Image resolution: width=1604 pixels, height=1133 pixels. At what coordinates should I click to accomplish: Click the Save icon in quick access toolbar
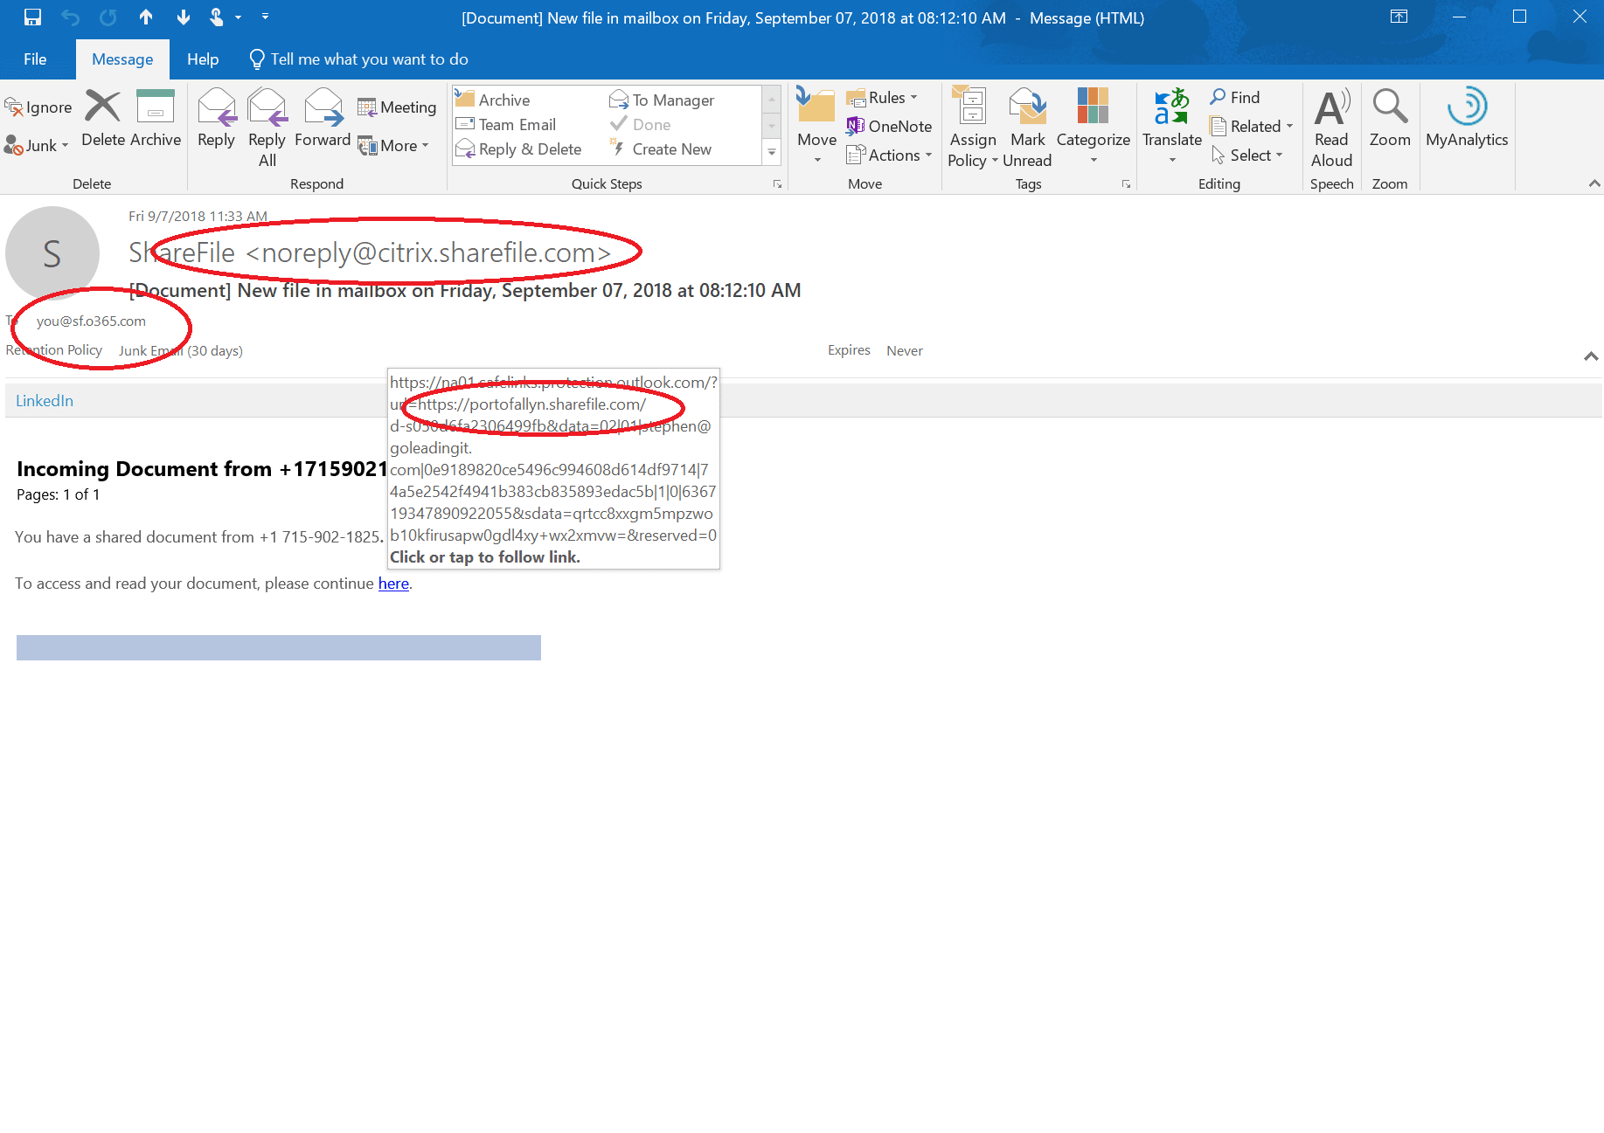tap(32, 17)
